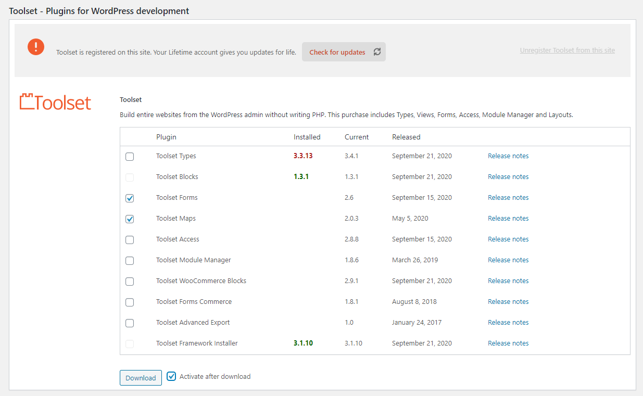Check the Toolset Types checkbox
This screenshot has height=396, width=643.
point(130,157)
